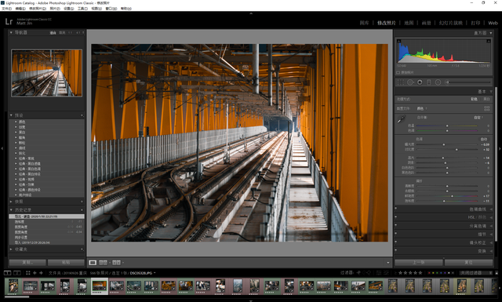Switch to loupe view mode button
502x302 pixels.
tap(93, 263)
